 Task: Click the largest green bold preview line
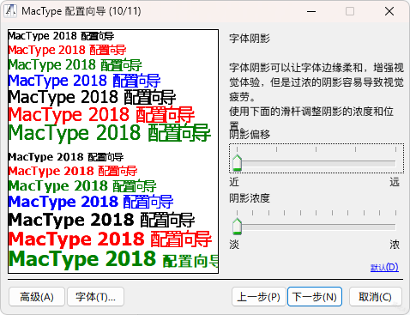(113, 259)
